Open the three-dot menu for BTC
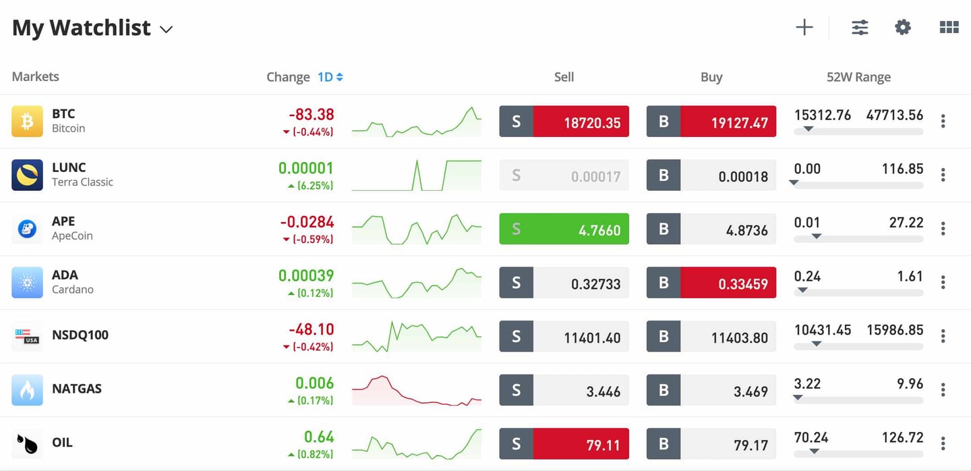 pyautogui.click(x=943, y=121)
